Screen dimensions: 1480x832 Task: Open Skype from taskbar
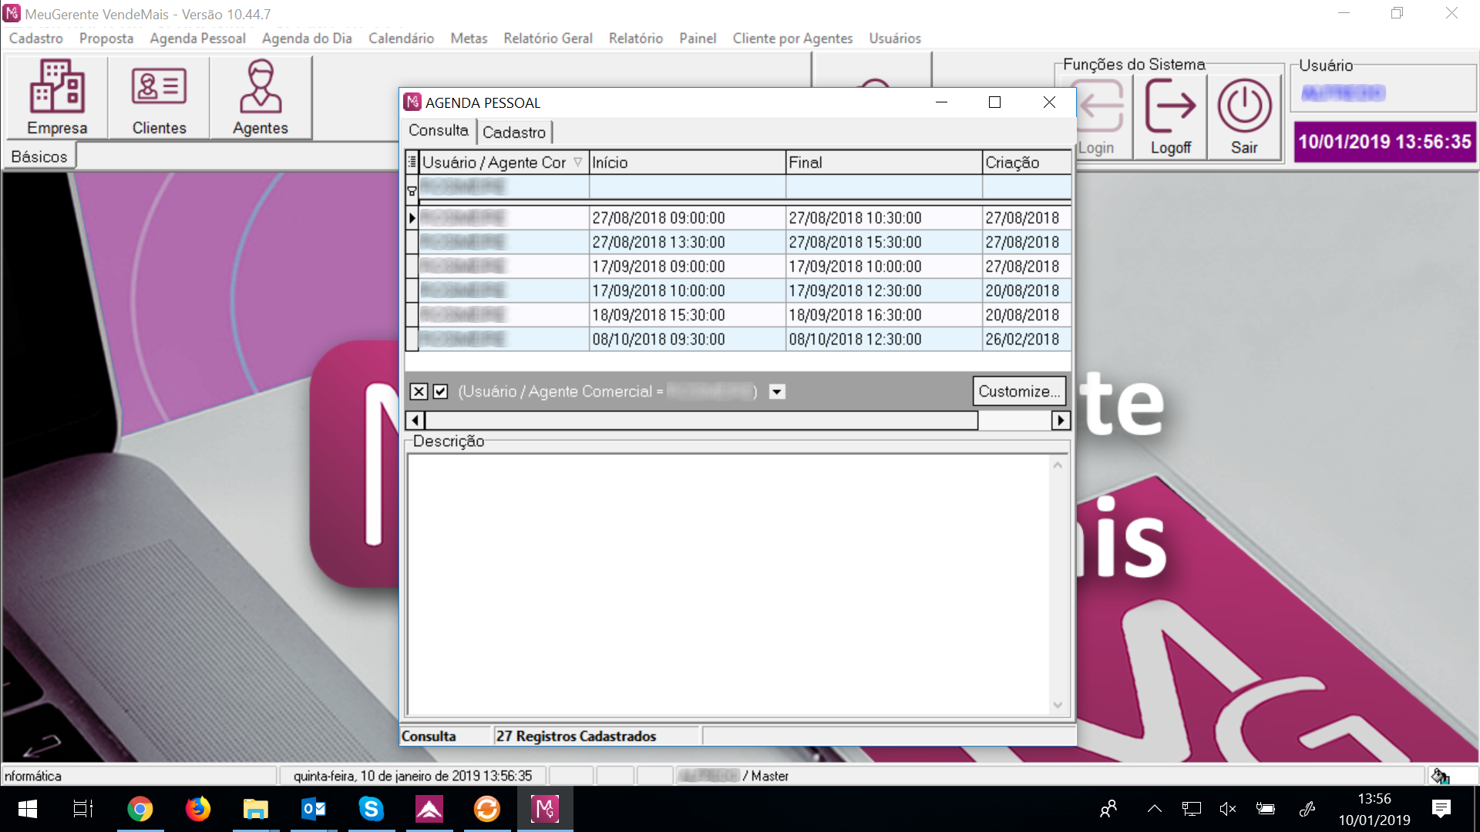pos(371,809)
